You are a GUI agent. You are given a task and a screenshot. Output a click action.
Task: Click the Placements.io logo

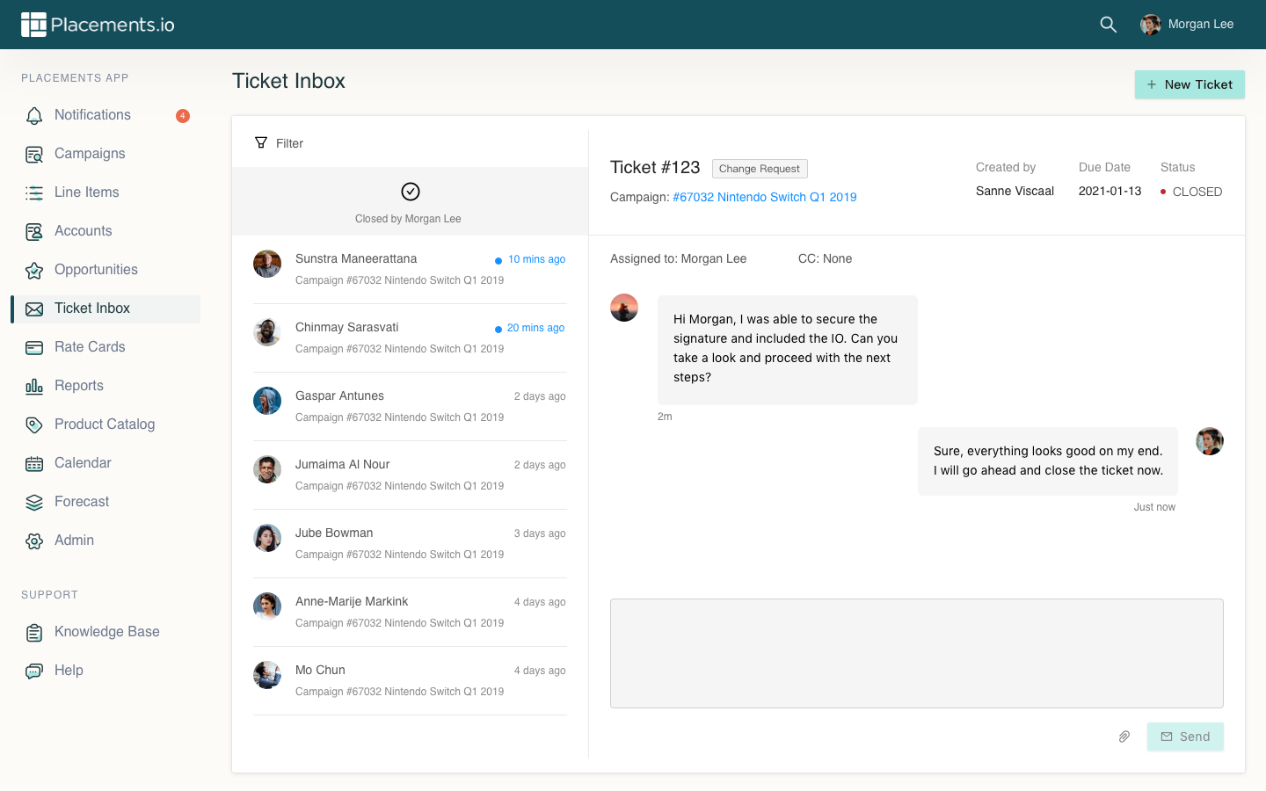coord(98,25)
